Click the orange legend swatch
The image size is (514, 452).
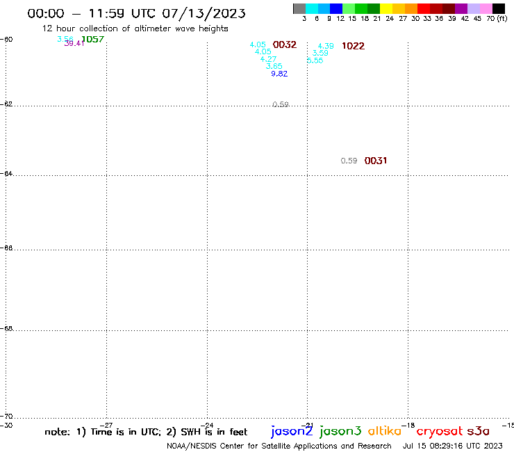click(411, 8)
